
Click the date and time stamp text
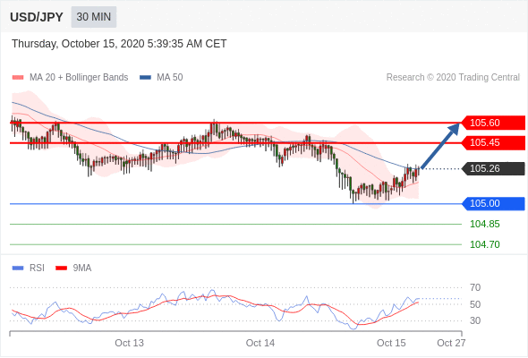point(119,44)
